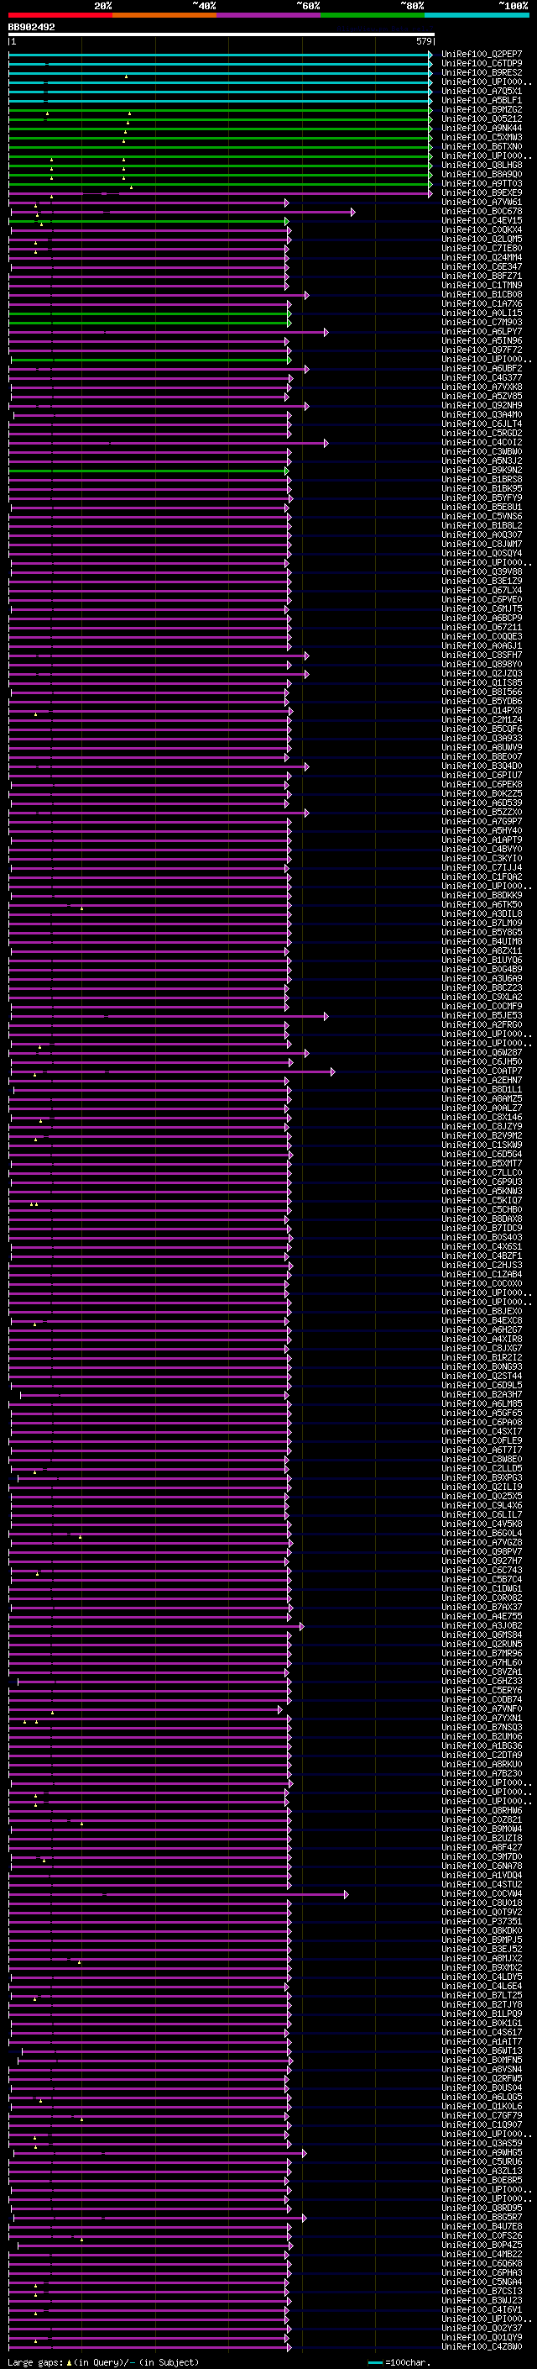Viewport: 537px width, 2369px height.
Task: Select the label UniRef100_A2FRG0
Action: (481, 1024)
